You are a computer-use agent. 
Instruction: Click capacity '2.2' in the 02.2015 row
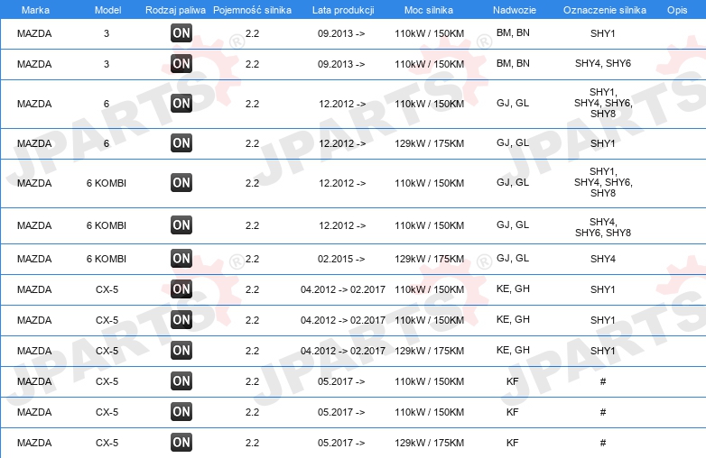252,259
